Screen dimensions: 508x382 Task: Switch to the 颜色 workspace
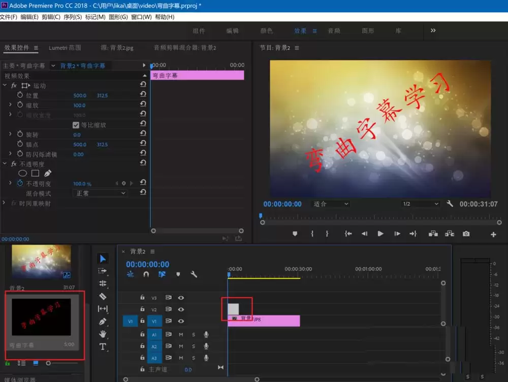click(267, 30)
